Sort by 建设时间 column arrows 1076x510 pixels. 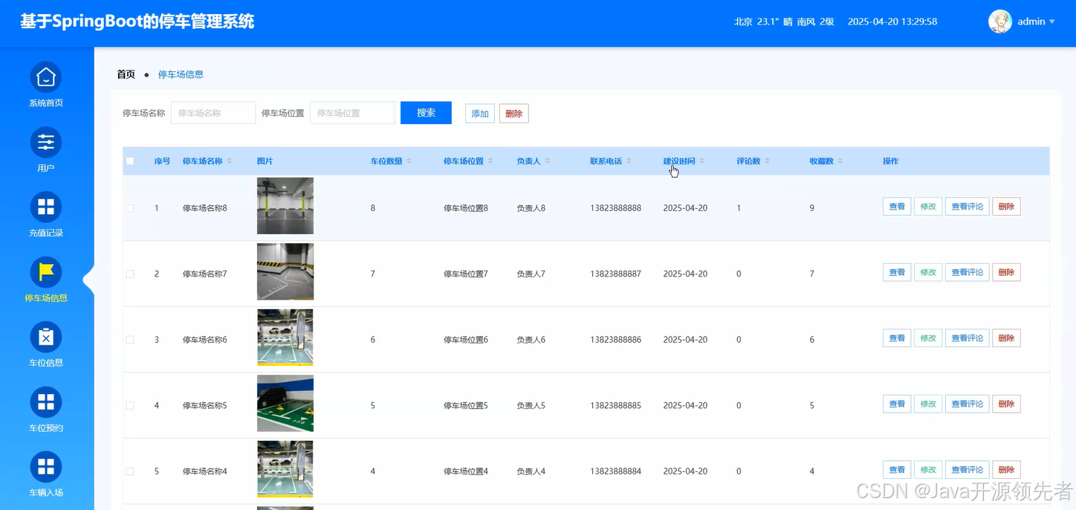tap(702, 161)
